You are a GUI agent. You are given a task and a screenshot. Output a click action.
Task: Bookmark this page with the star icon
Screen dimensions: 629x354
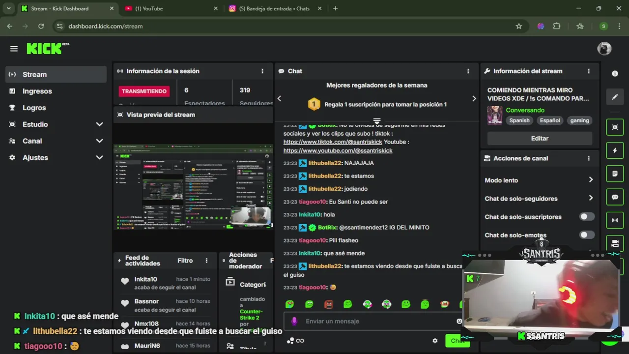[x=518, y=26]
